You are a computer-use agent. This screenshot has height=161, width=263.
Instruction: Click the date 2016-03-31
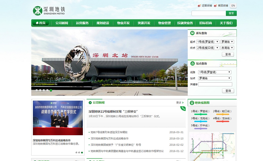[176, 132]
